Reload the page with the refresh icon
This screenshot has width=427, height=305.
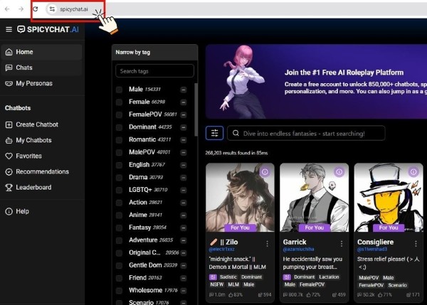pos(36,9)
